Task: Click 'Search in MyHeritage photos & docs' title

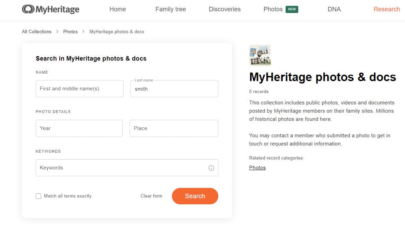Action: click(x=91, y=59)
